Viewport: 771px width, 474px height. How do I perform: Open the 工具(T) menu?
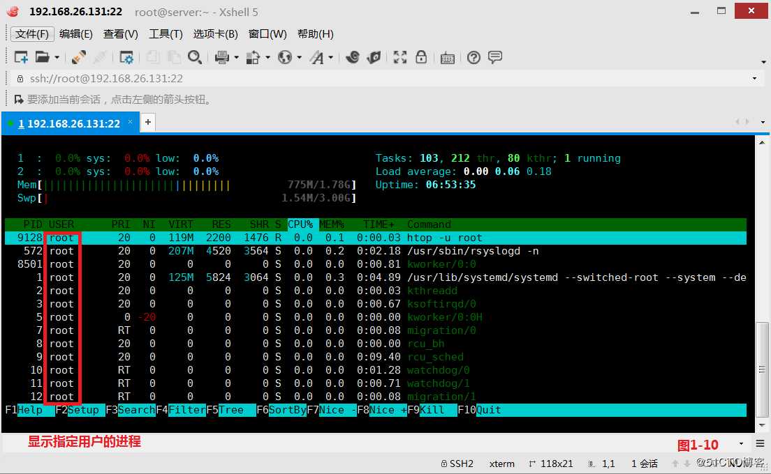point(166,34)
